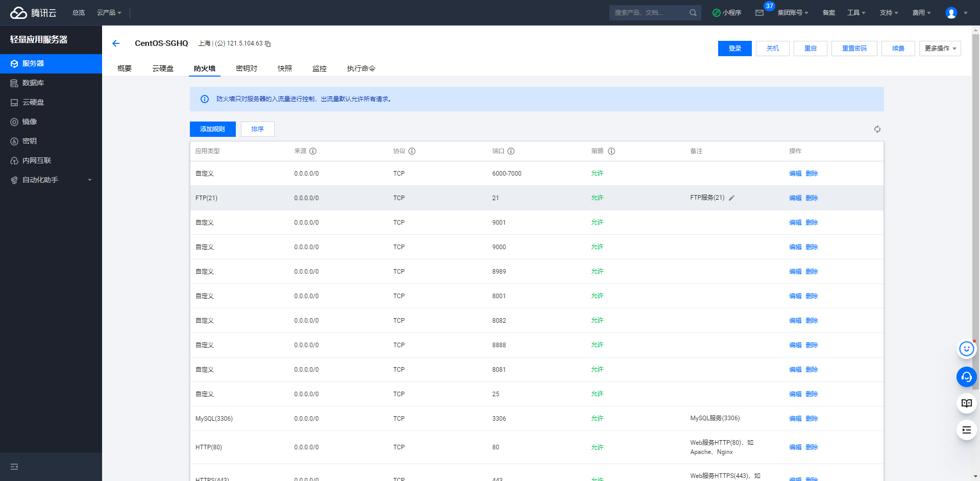980x481 pixels.
Task: Switch to the 监控 tab
Action: coord(320,68)
